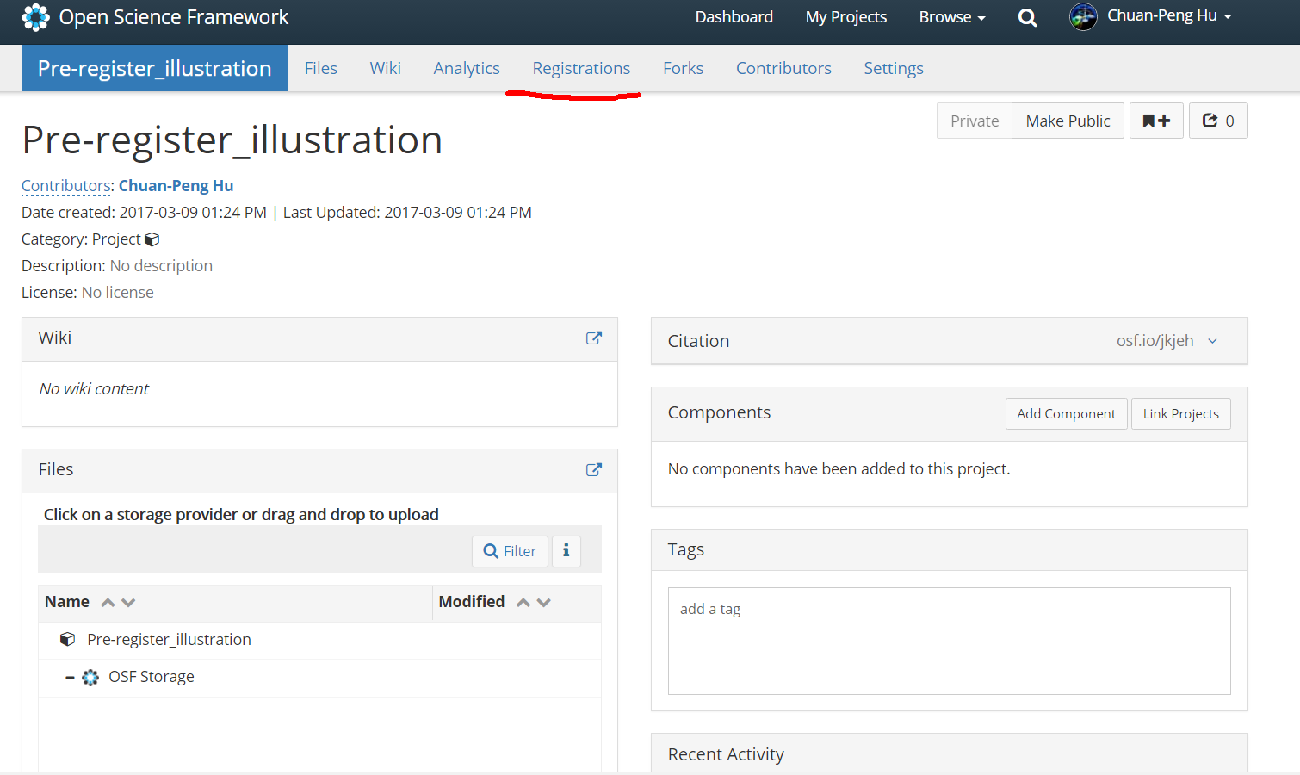This screenshot has width=1300, height=775.
Task: Open Wiki panel in new view
Action: point(593,338)
